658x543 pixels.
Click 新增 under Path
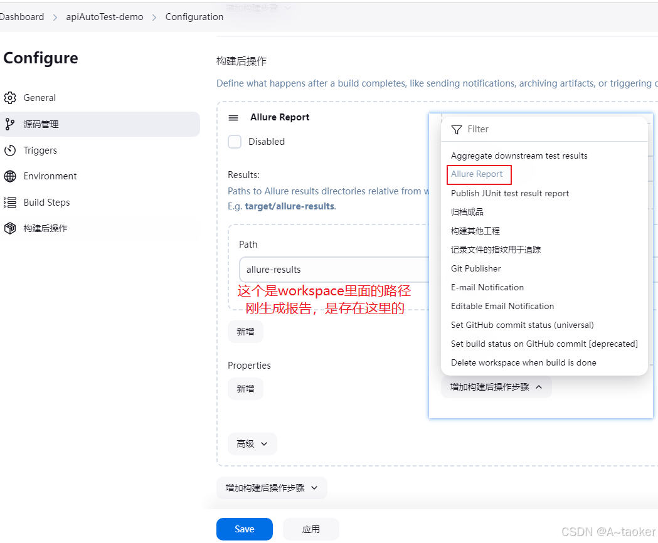245,331
